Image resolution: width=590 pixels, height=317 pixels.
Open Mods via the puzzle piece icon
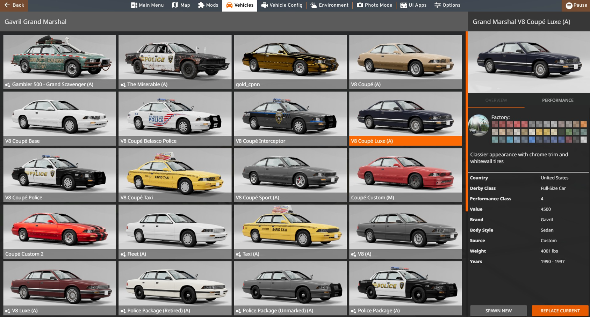(201, 5)
